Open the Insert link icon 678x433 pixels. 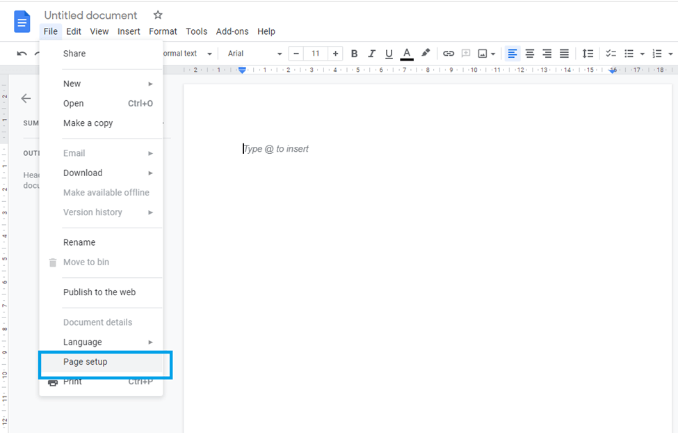pyautogui.click(x=449, y=54)
